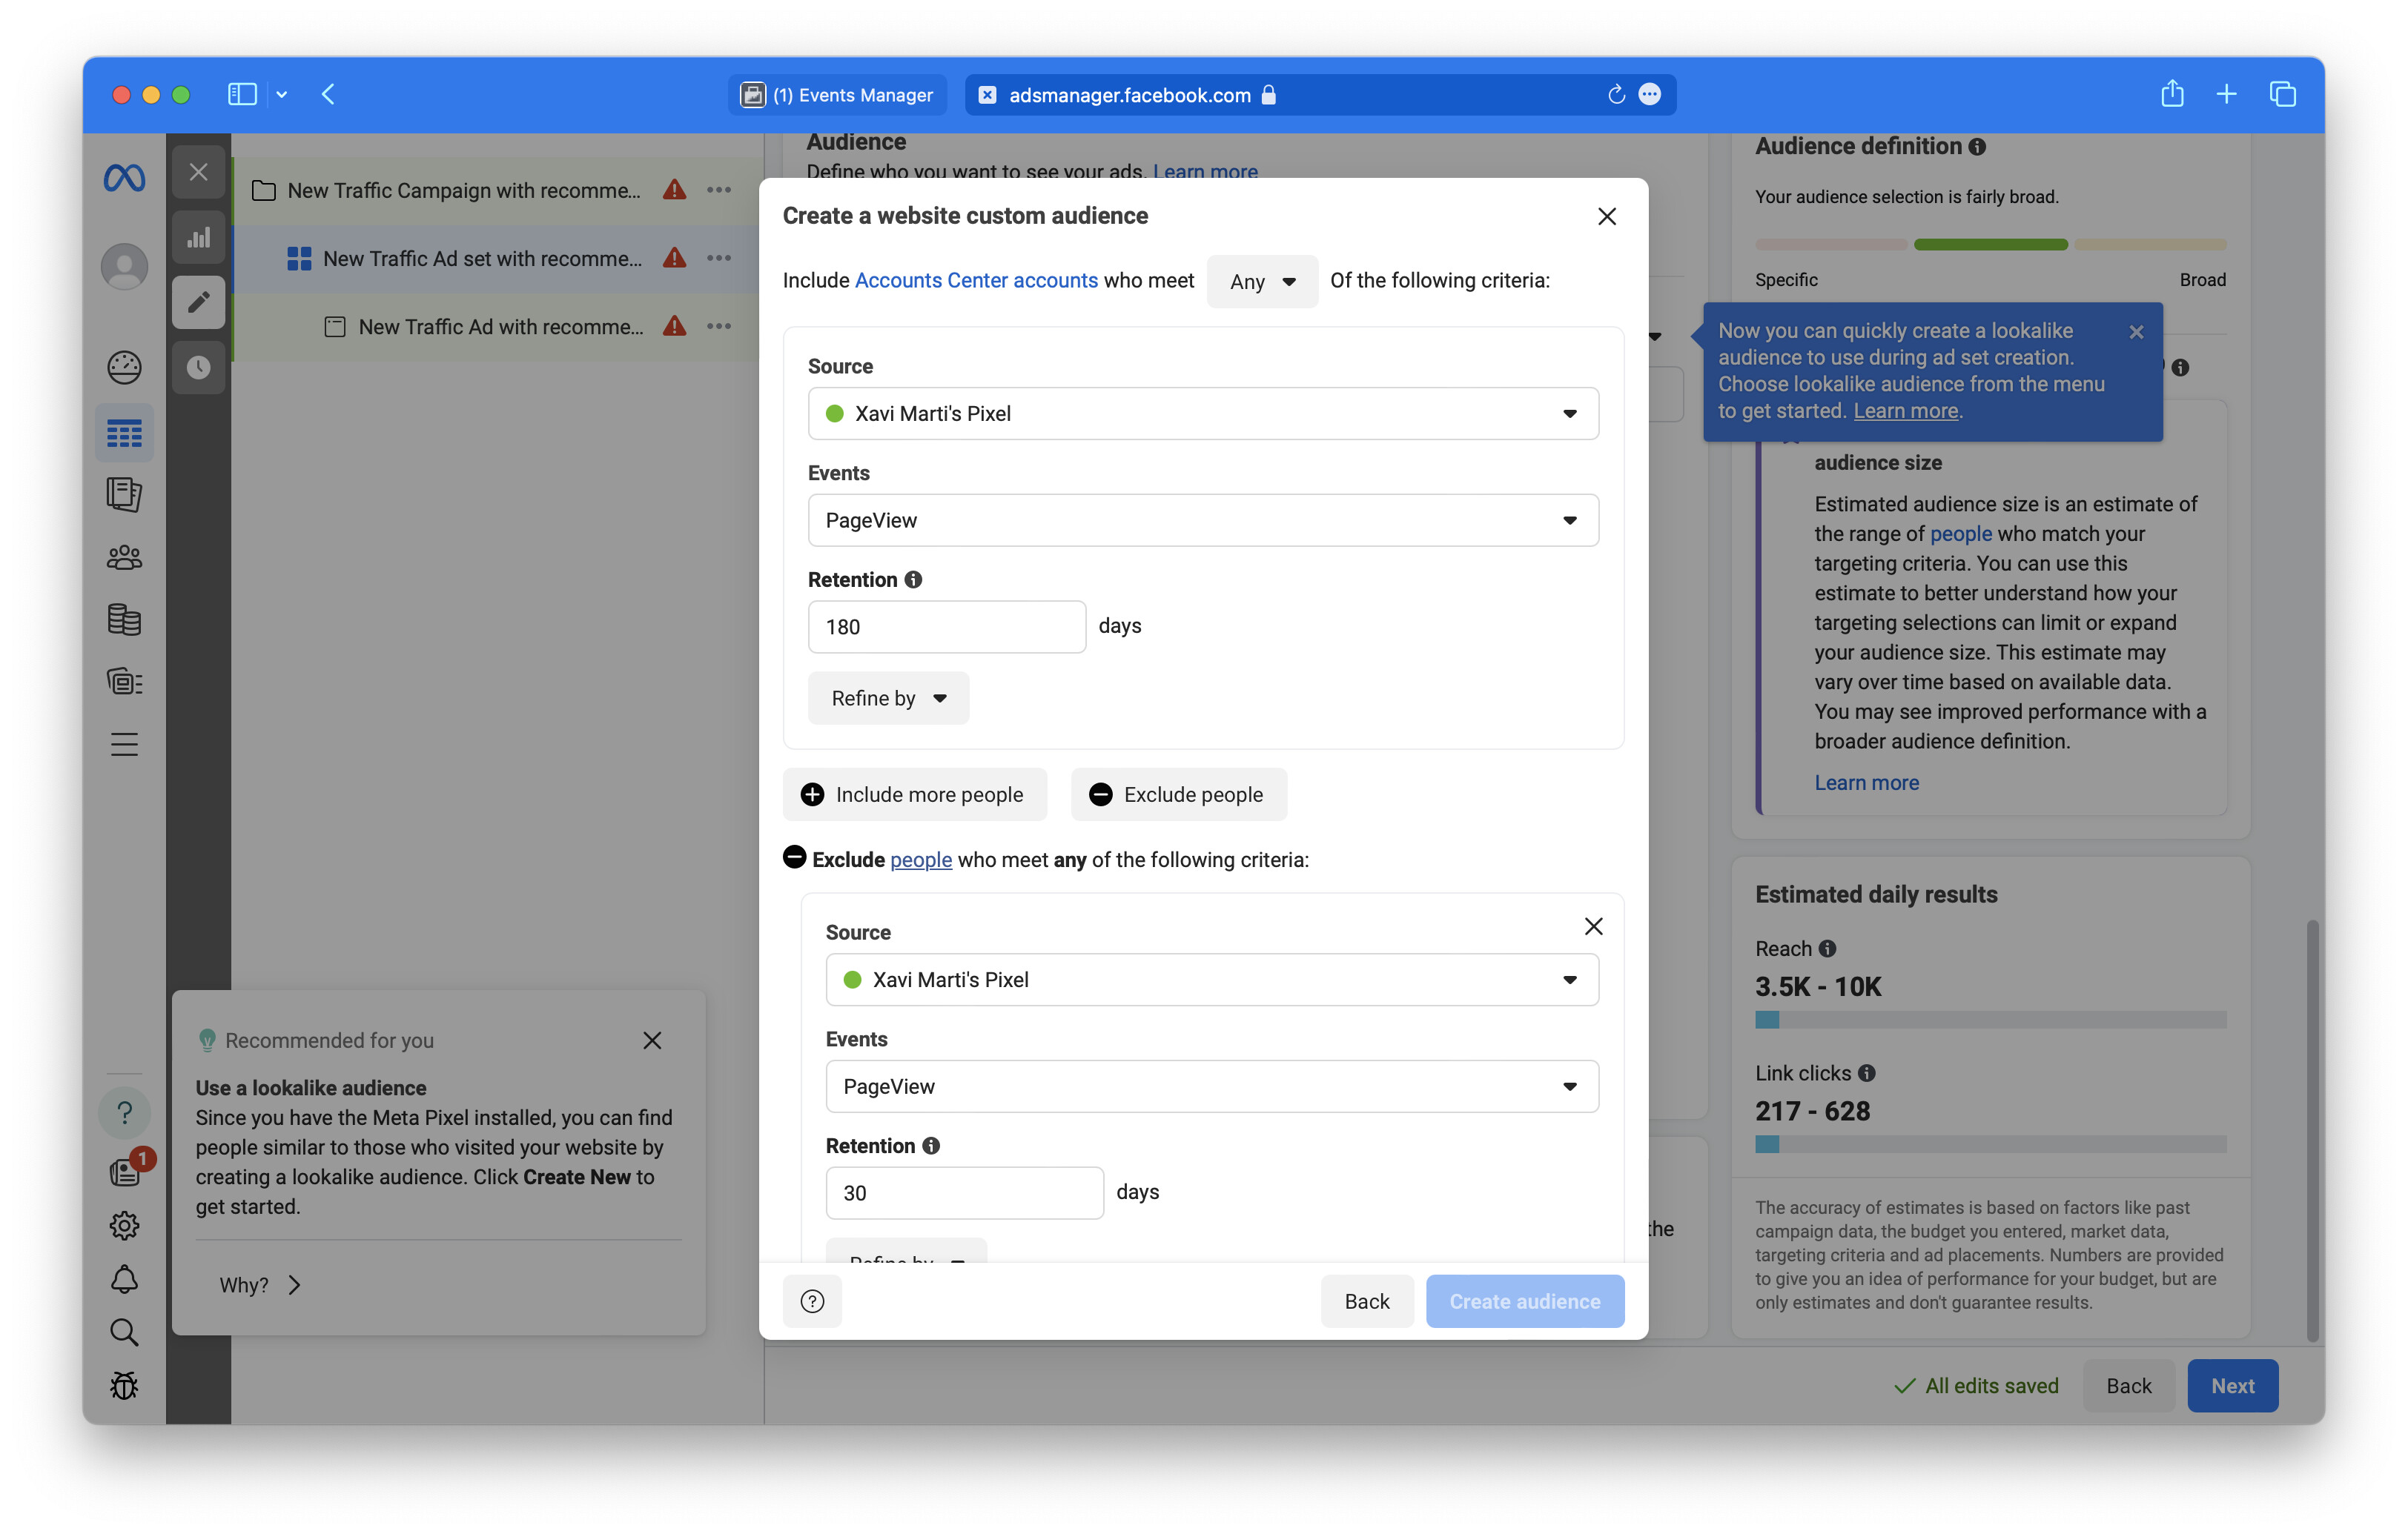Open the Ads Reporting speedometer icon
Image resolution: width=2408 pixels, height=1534 pixels.
tap(124, 367)
